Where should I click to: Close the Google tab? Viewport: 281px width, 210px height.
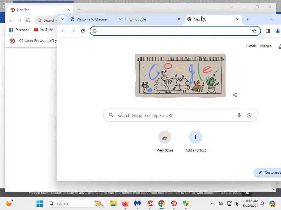point(179,19)
